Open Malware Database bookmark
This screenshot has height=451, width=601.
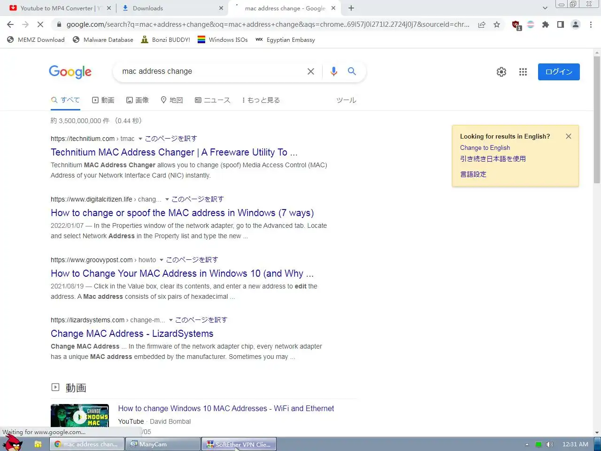point(103,40)
